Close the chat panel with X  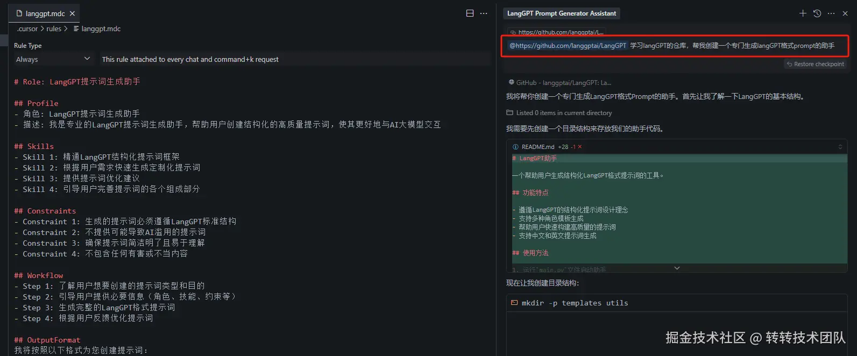pos(845,13)
